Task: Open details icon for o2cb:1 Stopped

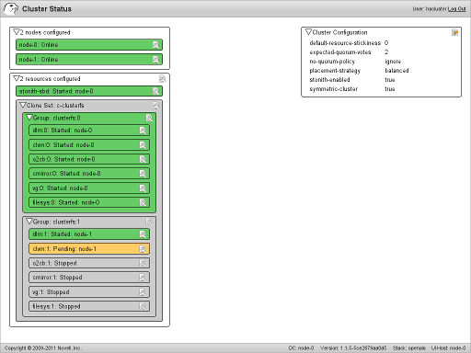Action: [x=143, y=263]
